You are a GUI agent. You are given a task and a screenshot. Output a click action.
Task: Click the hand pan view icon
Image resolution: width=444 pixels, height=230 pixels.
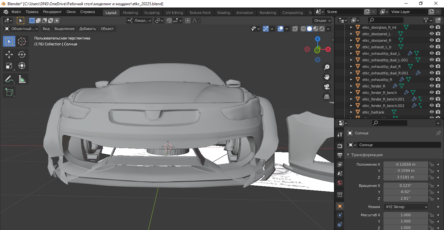click(326, 77)
